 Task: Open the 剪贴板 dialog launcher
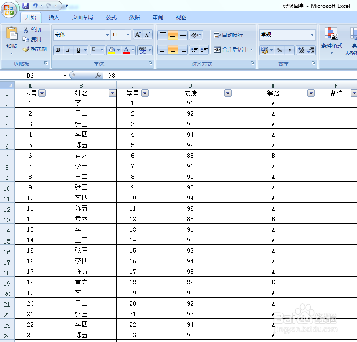coord(46,63)
